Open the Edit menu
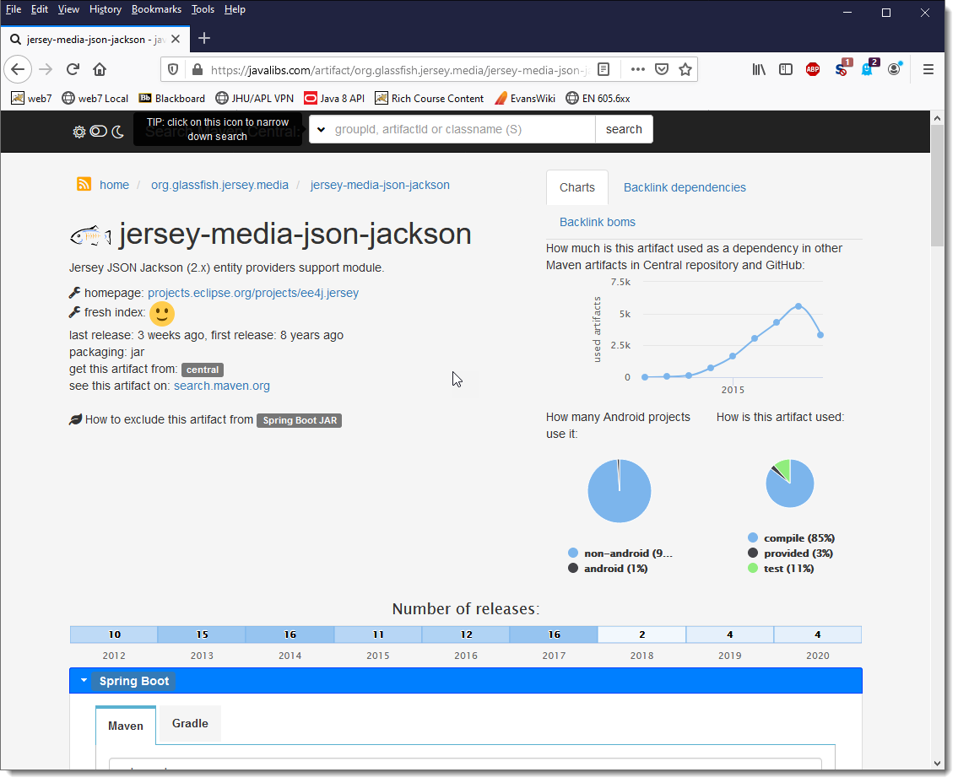 (x=40, y=9)
